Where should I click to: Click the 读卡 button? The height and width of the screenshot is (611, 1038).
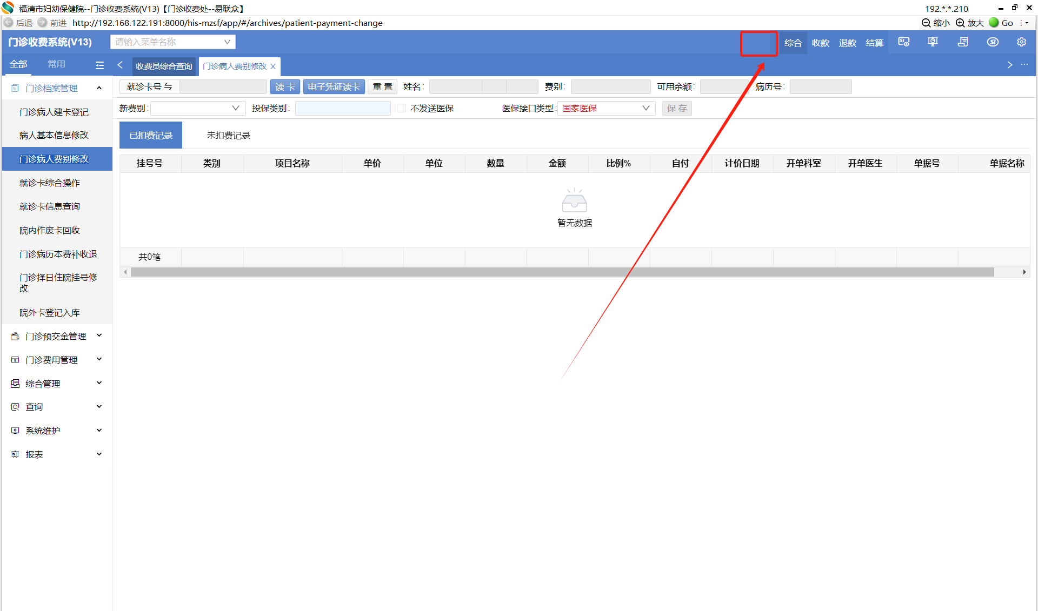(285, 86)
